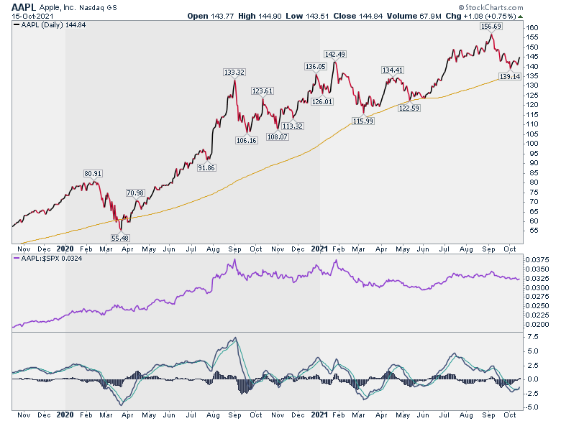Click the 70.98 price label
561x421 pixels.
[135, 193]
